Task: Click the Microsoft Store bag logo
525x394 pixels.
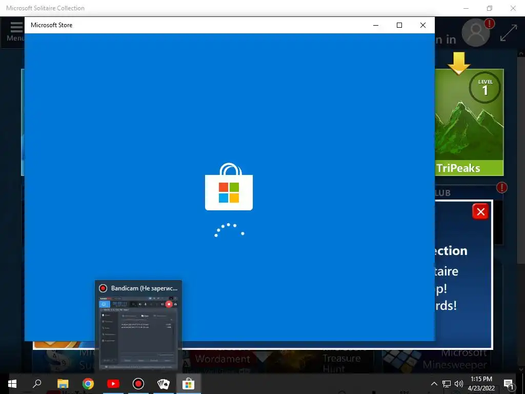Action: [229, 187]
